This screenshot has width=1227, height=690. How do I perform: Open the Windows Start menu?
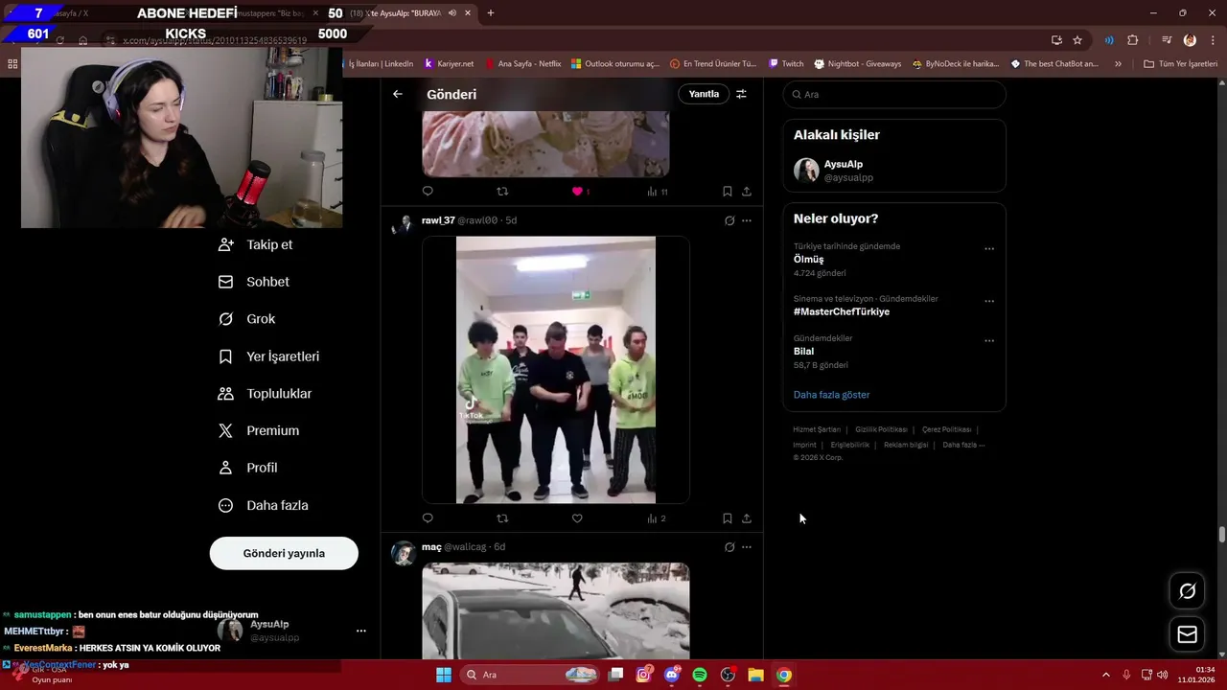(444, 675)
